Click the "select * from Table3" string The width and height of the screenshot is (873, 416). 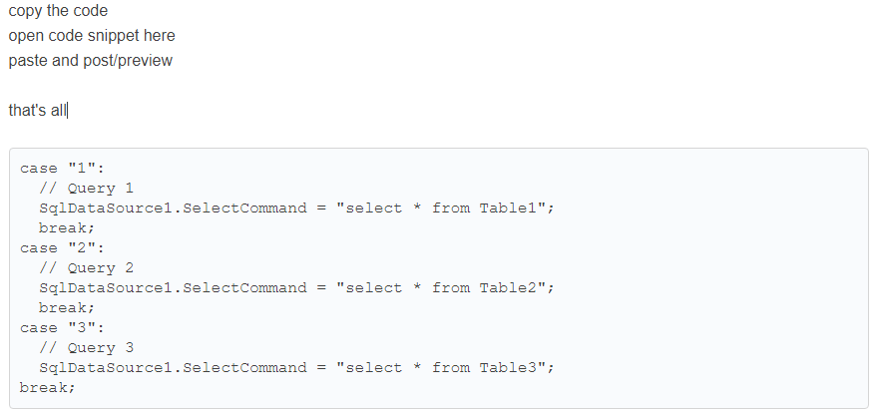click(x=444, y=368)
